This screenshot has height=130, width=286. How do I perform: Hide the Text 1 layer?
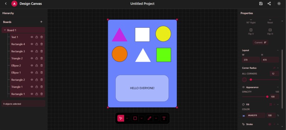pos(32,37)
